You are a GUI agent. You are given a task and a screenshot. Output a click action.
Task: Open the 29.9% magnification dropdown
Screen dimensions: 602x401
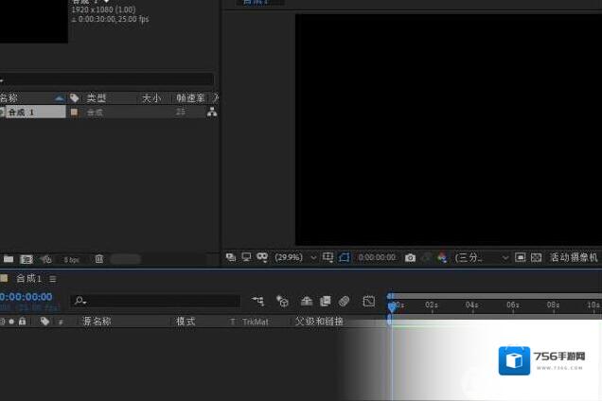[295, 257]
